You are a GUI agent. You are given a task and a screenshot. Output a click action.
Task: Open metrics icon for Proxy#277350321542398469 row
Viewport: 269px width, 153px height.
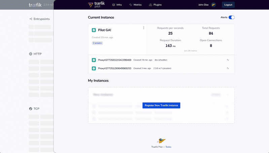228,60
